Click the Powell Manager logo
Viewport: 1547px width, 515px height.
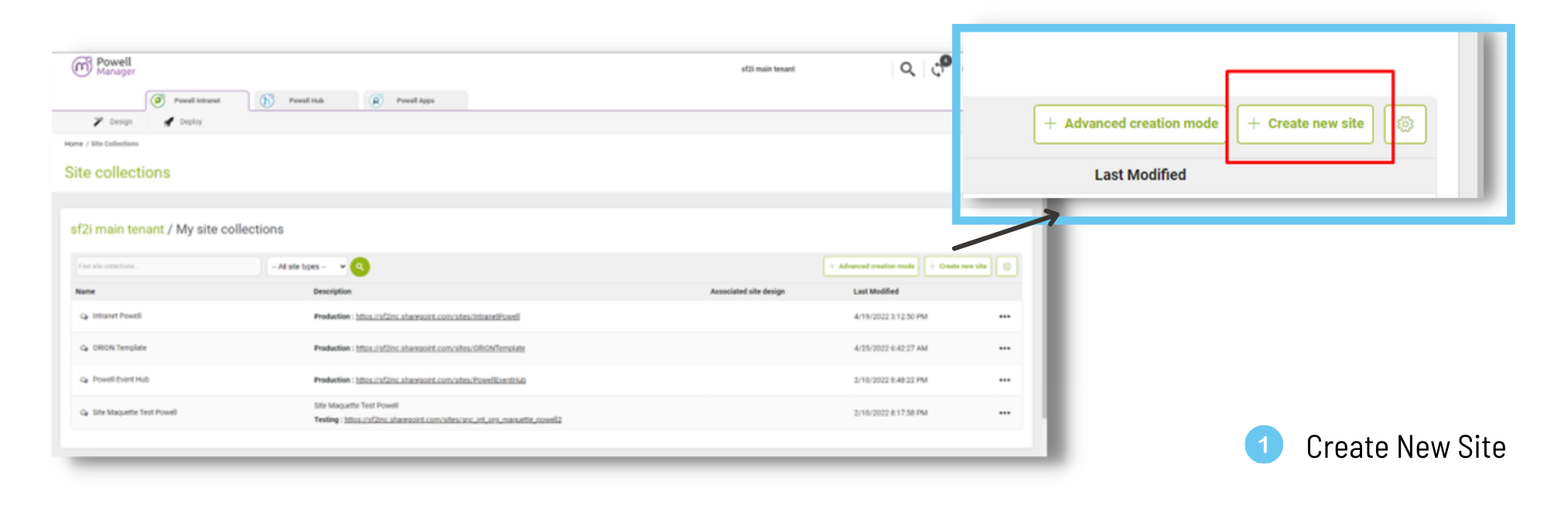point(103,67)
